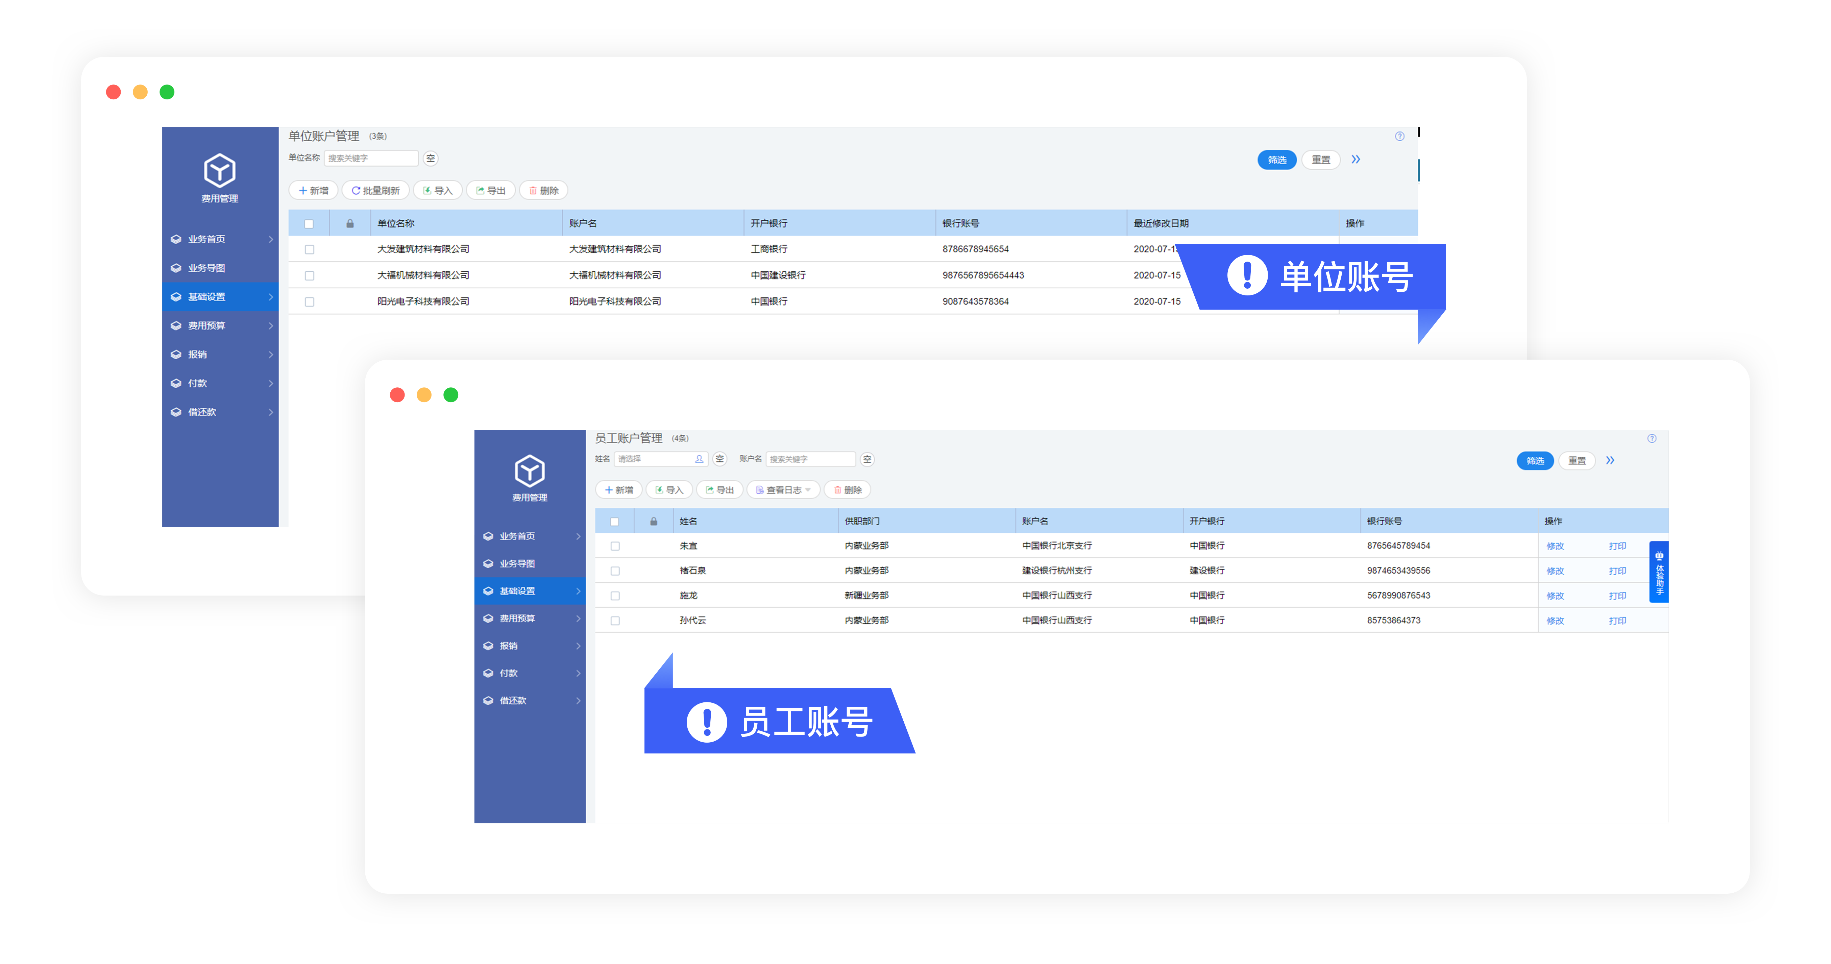The image size is (1831, 964).
Task: Check the row for 大发建筑材料有限公司
Action: (309, 249)
